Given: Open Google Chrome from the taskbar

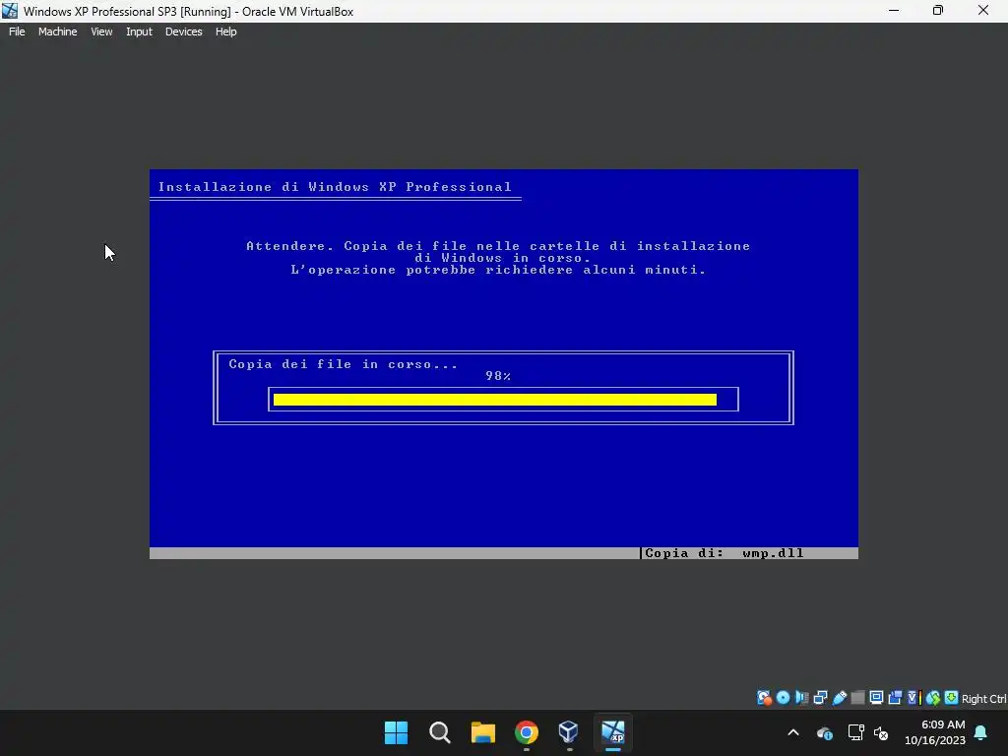Looking at the screenshot, I should click(527, 732).
